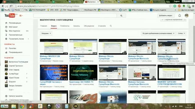Open criptomoney.com video thumbnail
195x109 pixels.
click(x=83, y=73)
